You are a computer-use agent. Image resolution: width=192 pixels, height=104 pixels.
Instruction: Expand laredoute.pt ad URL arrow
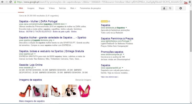point(126,28)
